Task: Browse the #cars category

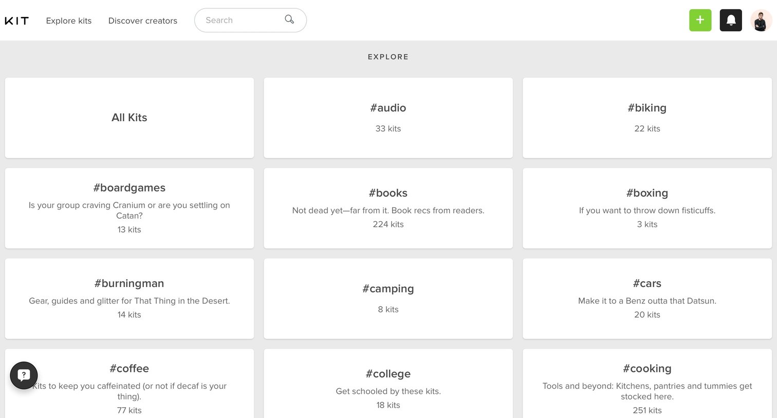Action: 647,298
